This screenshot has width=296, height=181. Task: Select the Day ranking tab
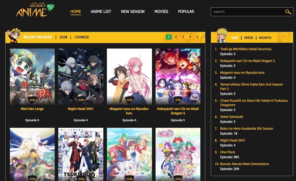click(x=235, y=38)
